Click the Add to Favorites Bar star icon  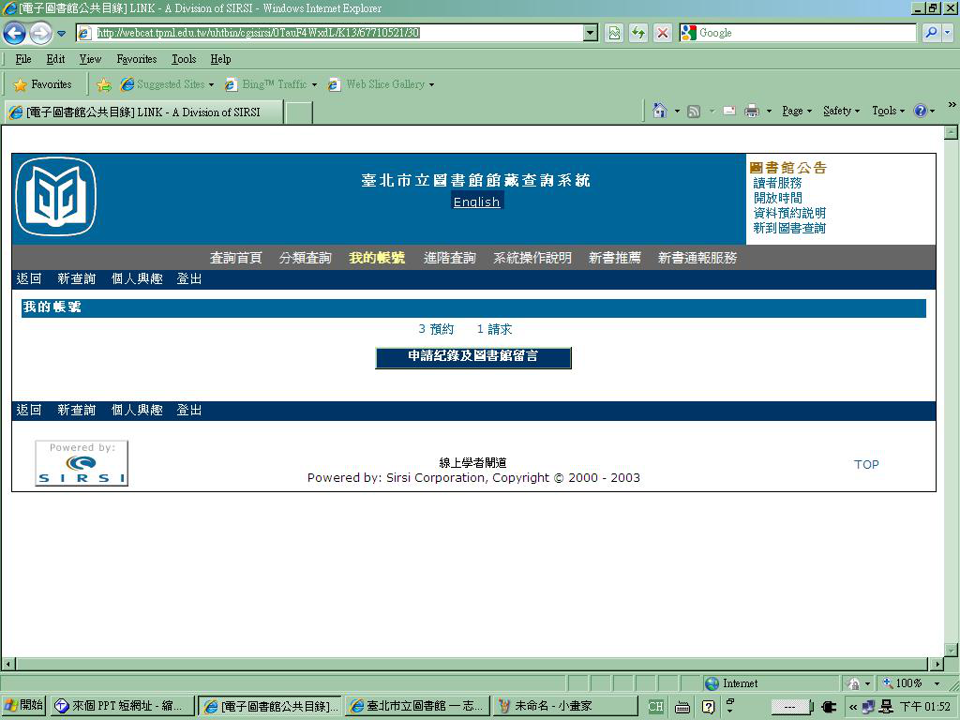point(103,84)
